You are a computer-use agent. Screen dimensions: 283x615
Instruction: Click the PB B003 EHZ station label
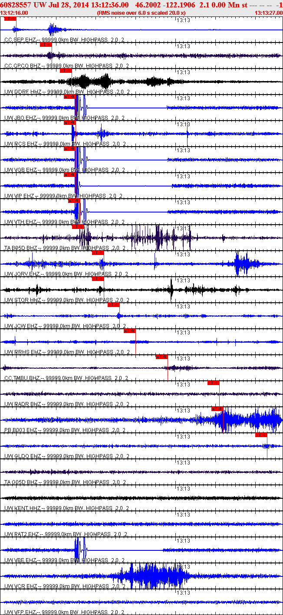point(65,430)
